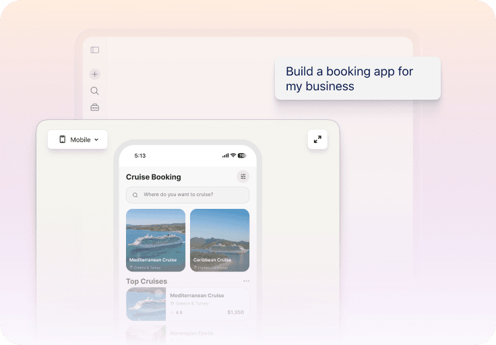Click the 'Build a booking app for my business' prompt

tap(357, 78)
